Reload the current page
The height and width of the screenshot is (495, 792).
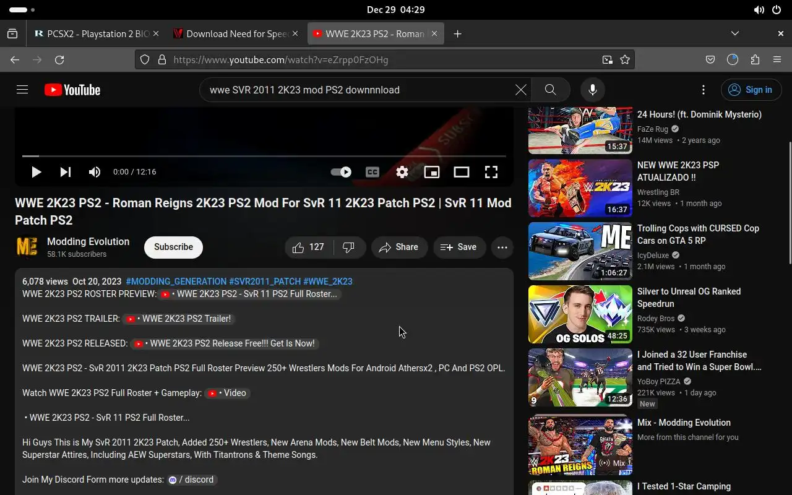pyautogui.click(x=59, y=60)
